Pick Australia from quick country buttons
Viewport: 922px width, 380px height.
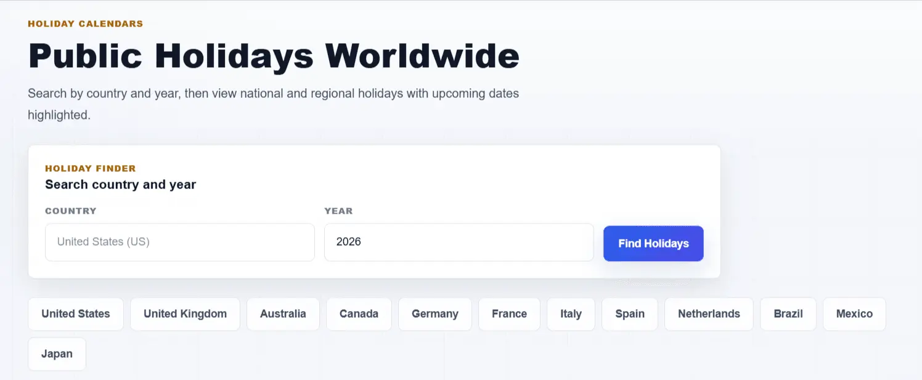click(x=283, y=314)
